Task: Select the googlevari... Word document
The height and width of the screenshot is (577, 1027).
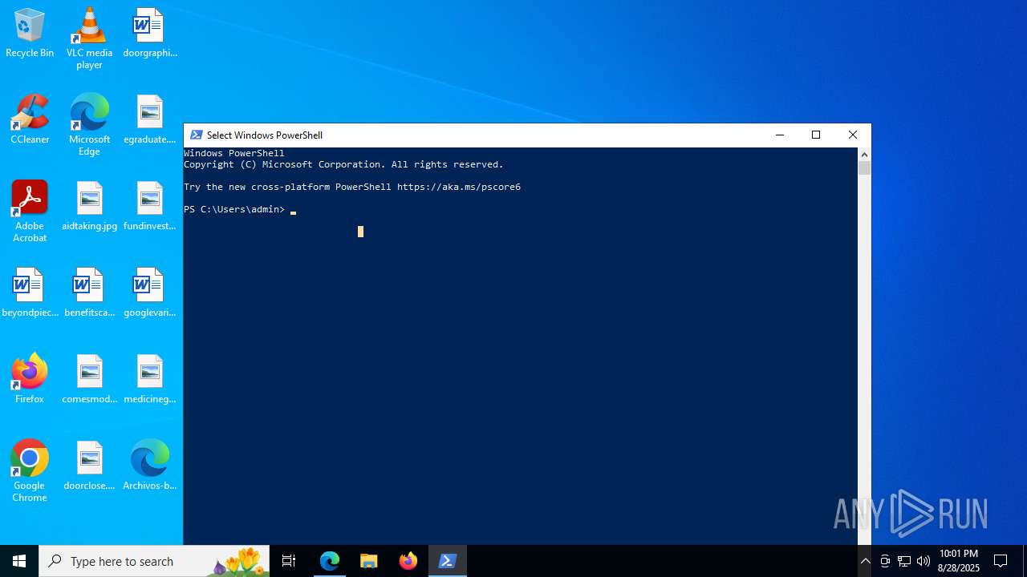Action: coord(149,293)
